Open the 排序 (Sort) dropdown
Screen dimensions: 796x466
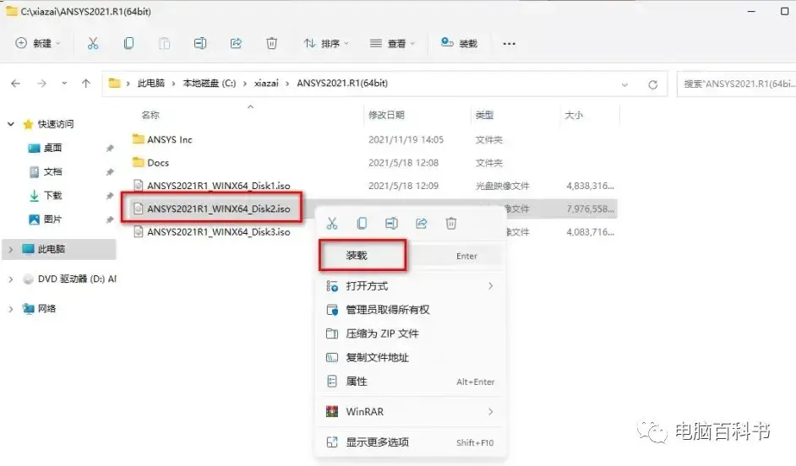click(x=326, y=44)
